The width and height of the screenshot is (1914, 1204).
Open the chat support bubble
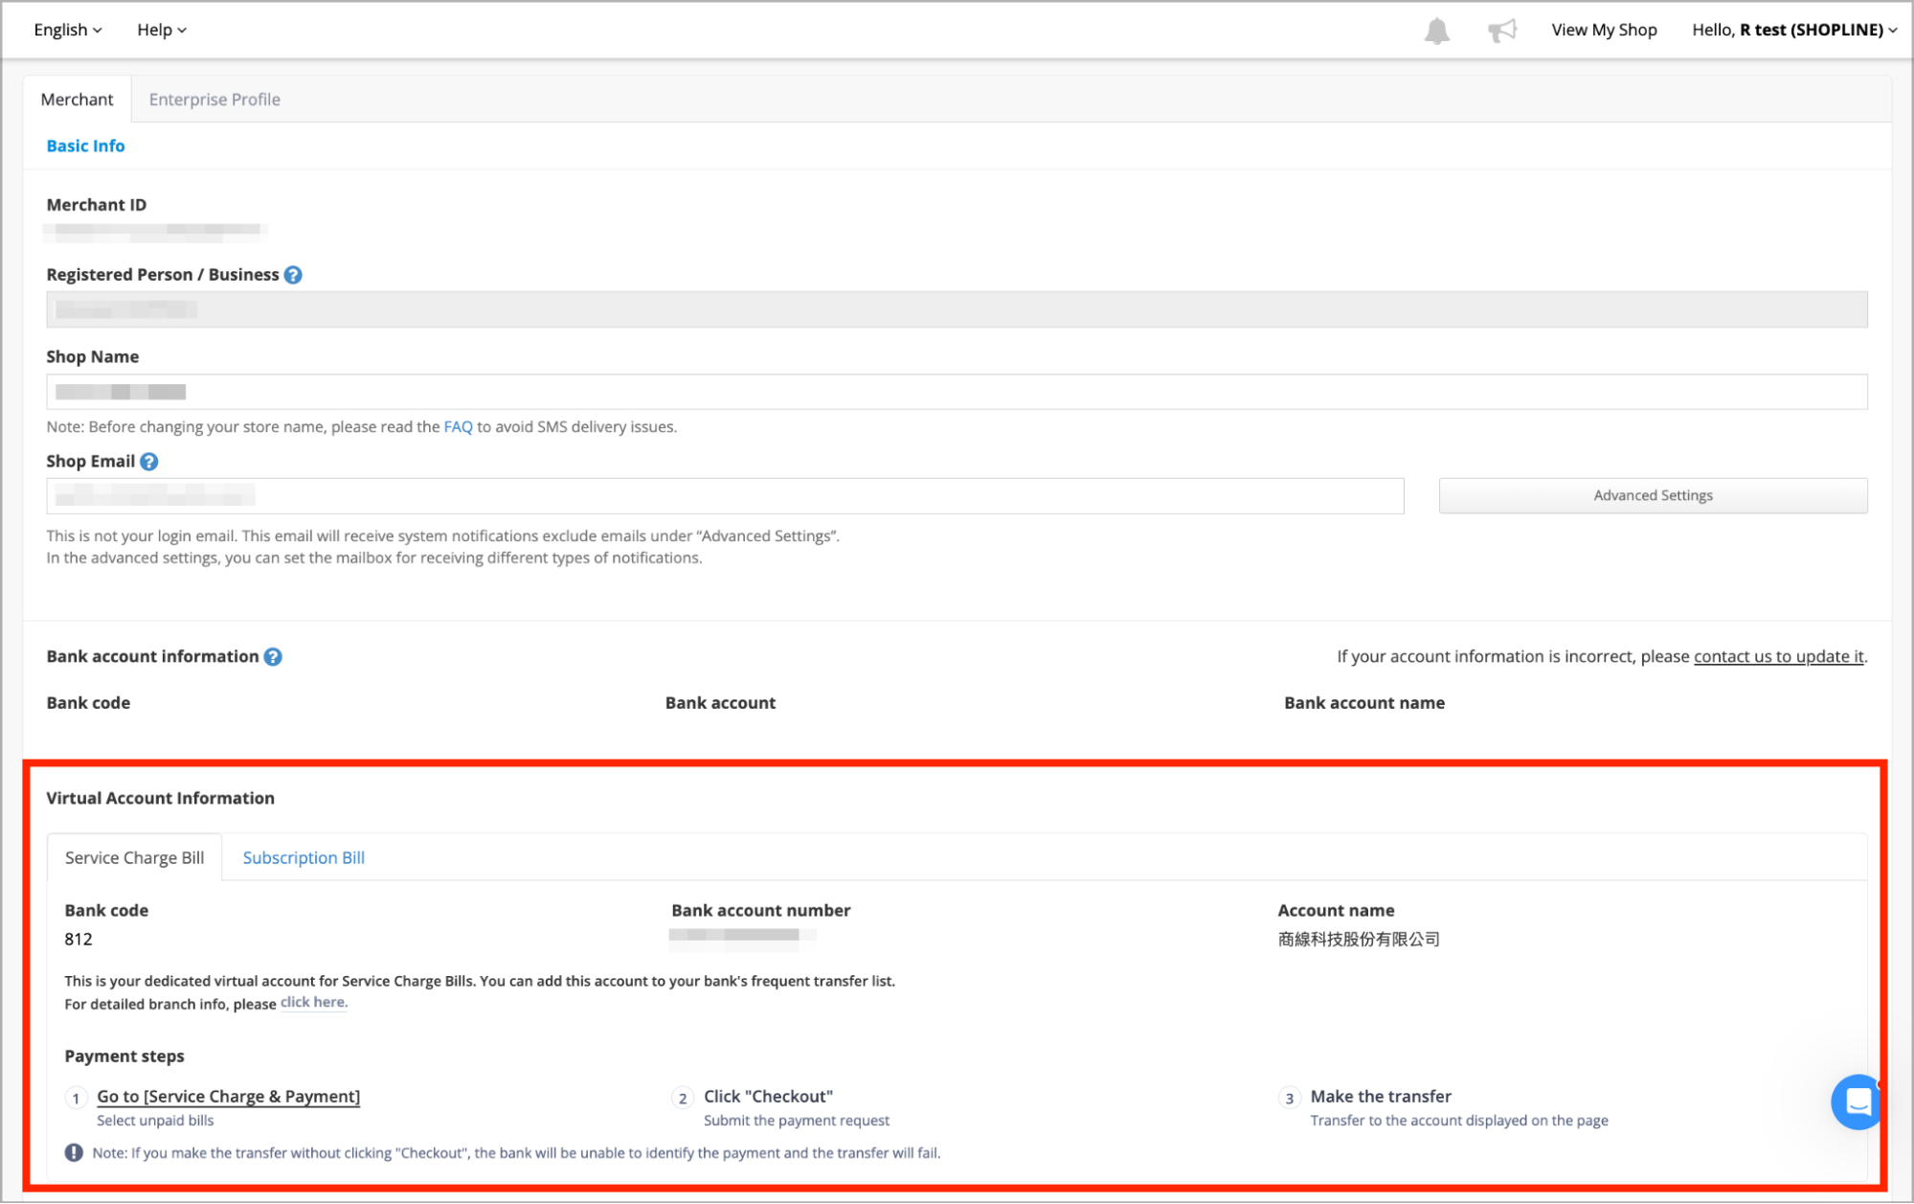click(1857, 1102)
